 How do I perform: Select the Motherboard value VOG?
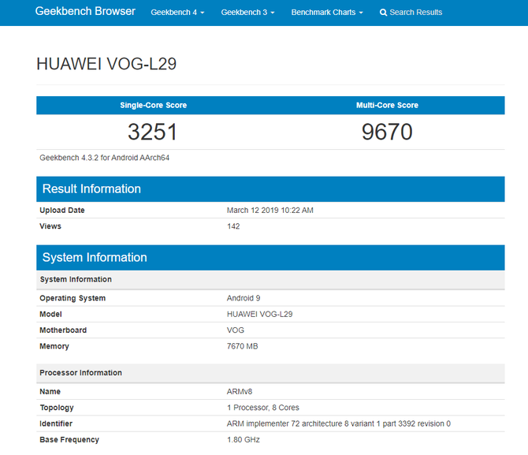pyautogui.click(x=236, y=330)
